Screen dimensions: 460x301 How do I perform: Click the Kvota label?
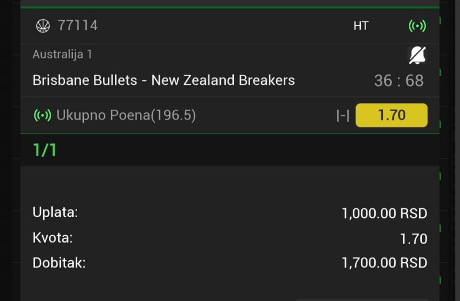53,238
